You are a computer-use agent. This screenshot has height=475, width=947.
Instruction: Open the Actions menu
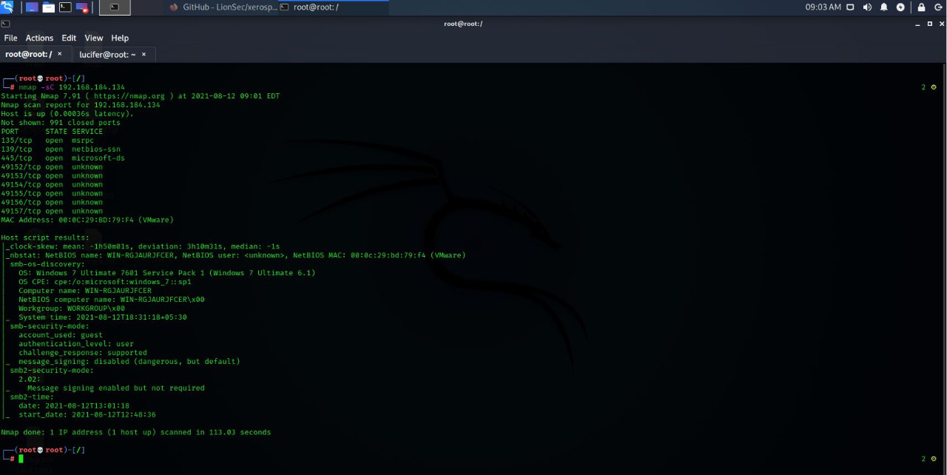click(39, 38)
